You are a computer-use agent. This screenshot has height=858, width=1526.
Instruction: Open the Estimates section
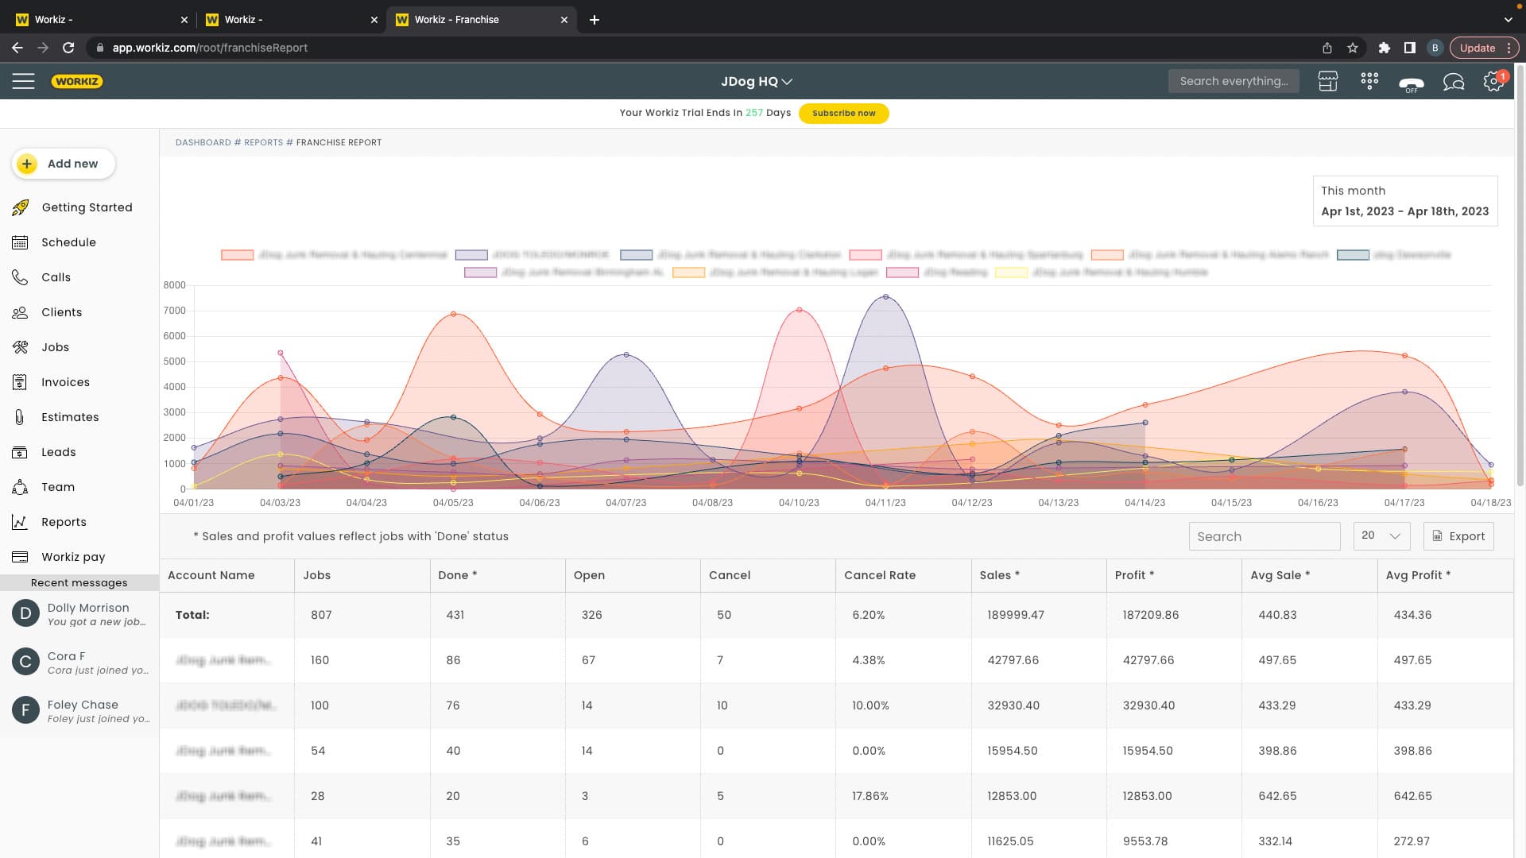coord(70,417)
